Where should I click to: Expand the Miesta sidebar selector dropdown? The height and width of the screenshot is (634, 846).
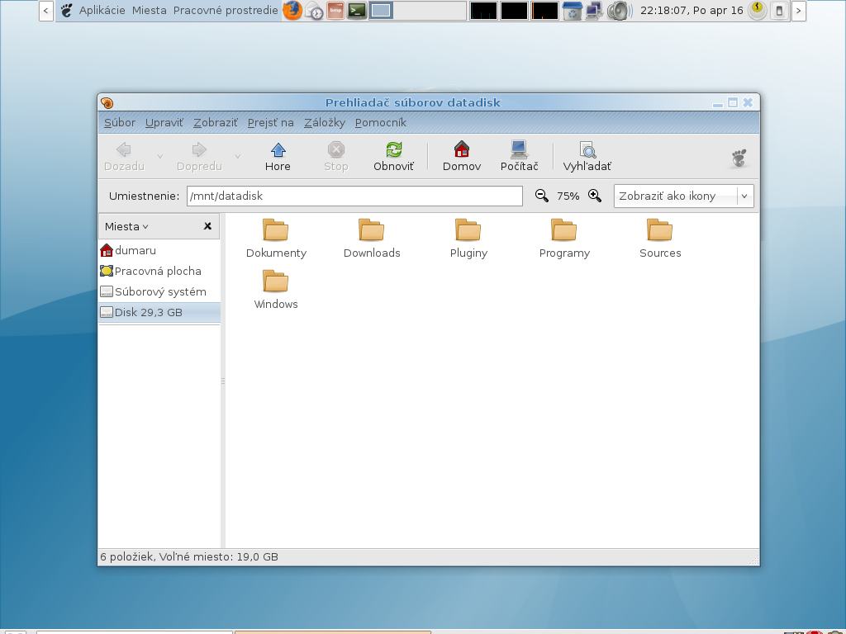point(127,226)
